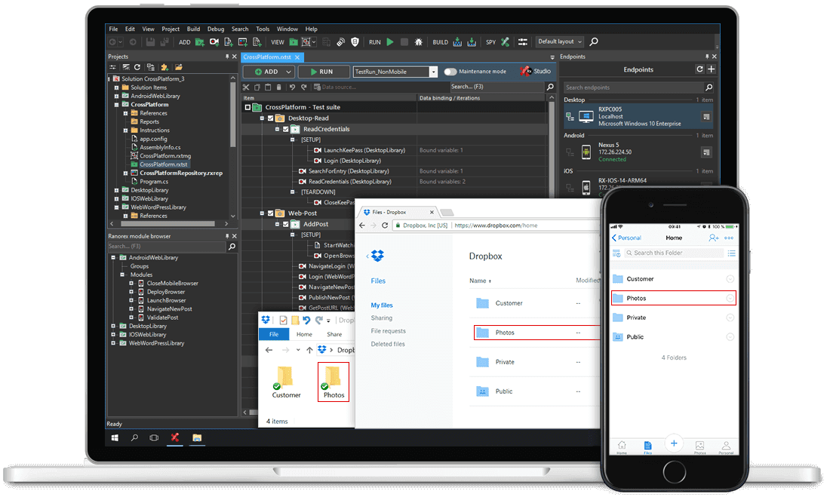Click the Dropbox logo in browser sidebar
The width and height of the screenshot is (830, 497).
point(377,256)
